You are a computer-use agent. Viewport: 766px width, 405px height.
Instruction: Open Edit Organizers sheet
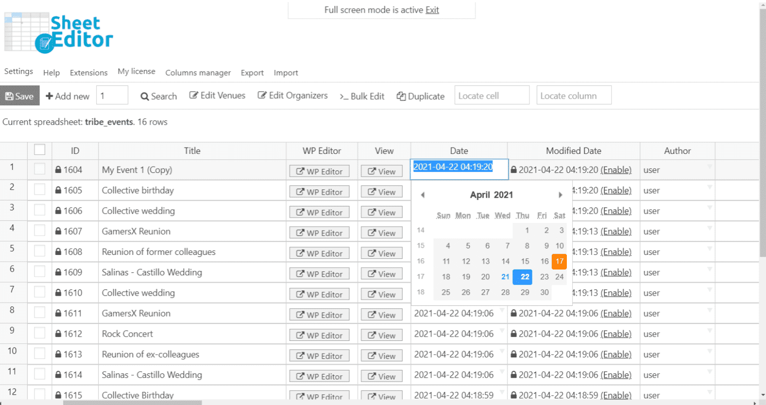293,96
